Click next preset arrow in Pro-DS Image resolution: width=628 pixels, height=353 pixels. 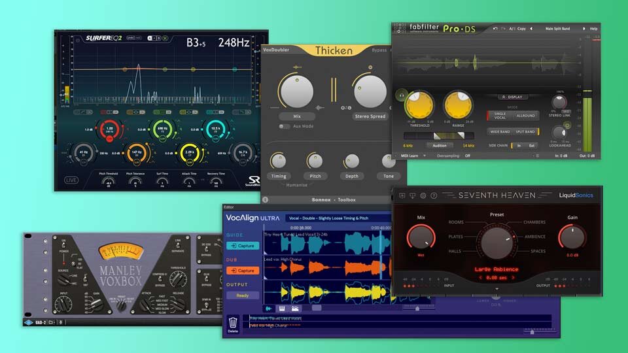[x=584, y=29]
